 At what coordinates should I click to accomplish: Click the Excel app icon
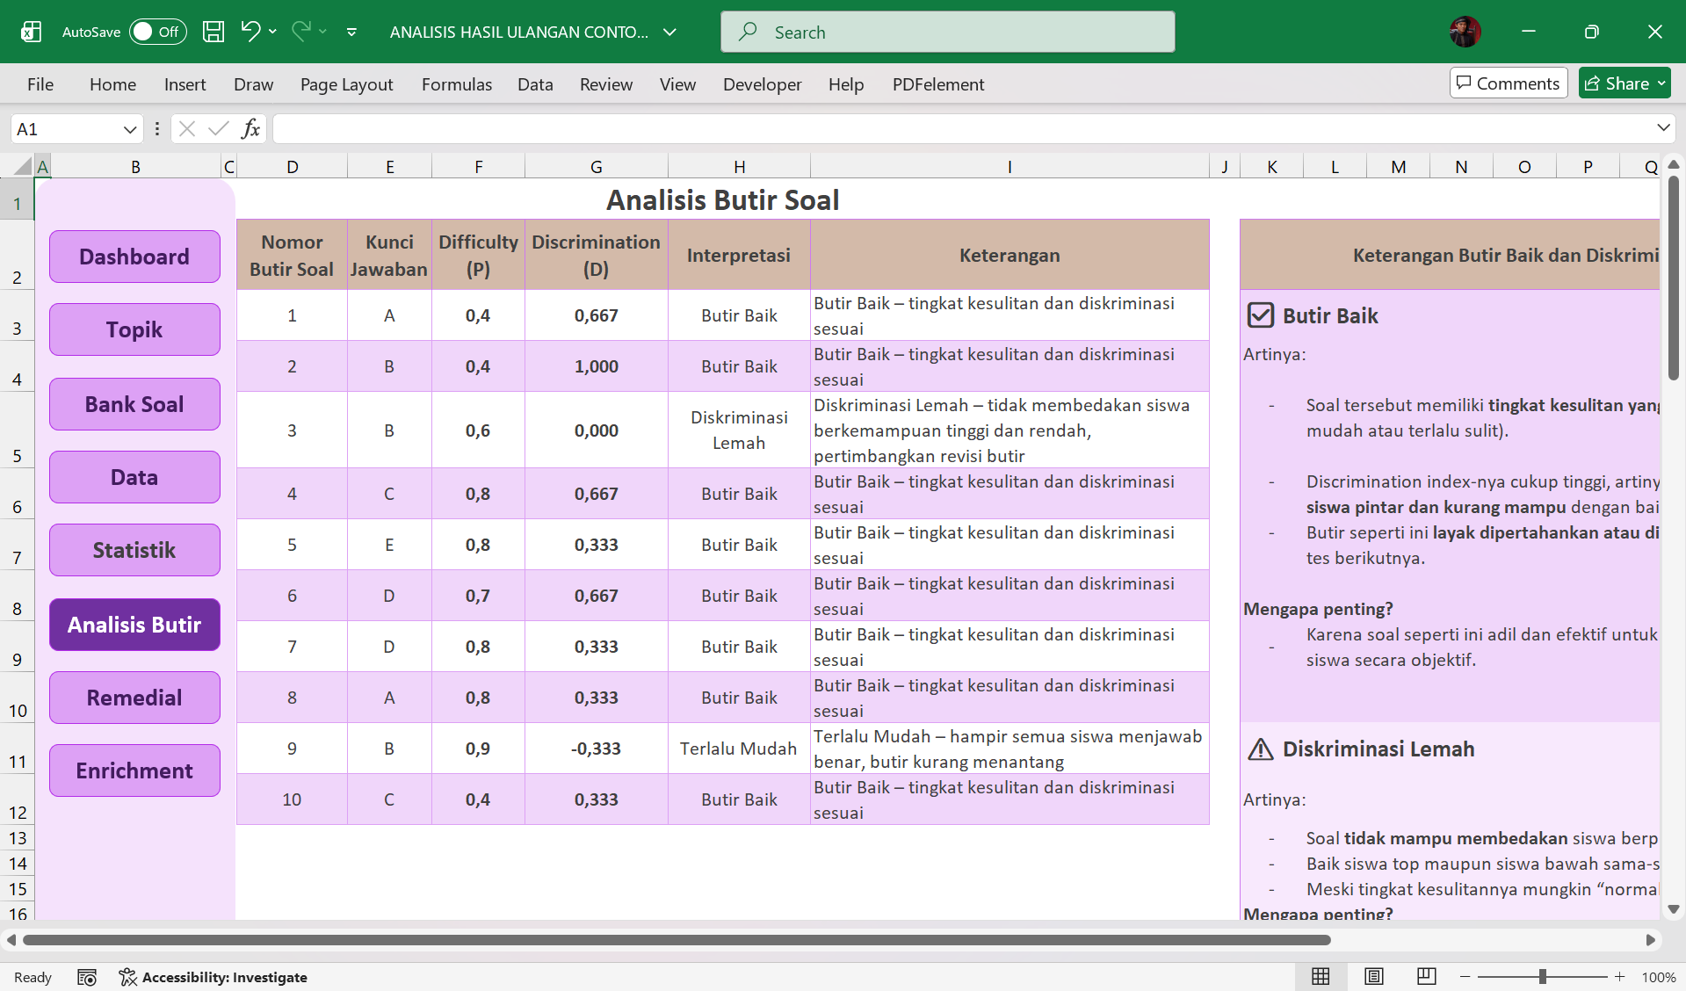click(31, 32)
